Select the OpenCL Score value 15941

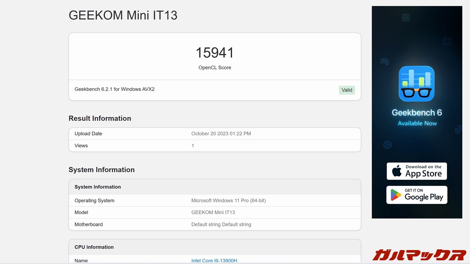click(x=215, y=52)
